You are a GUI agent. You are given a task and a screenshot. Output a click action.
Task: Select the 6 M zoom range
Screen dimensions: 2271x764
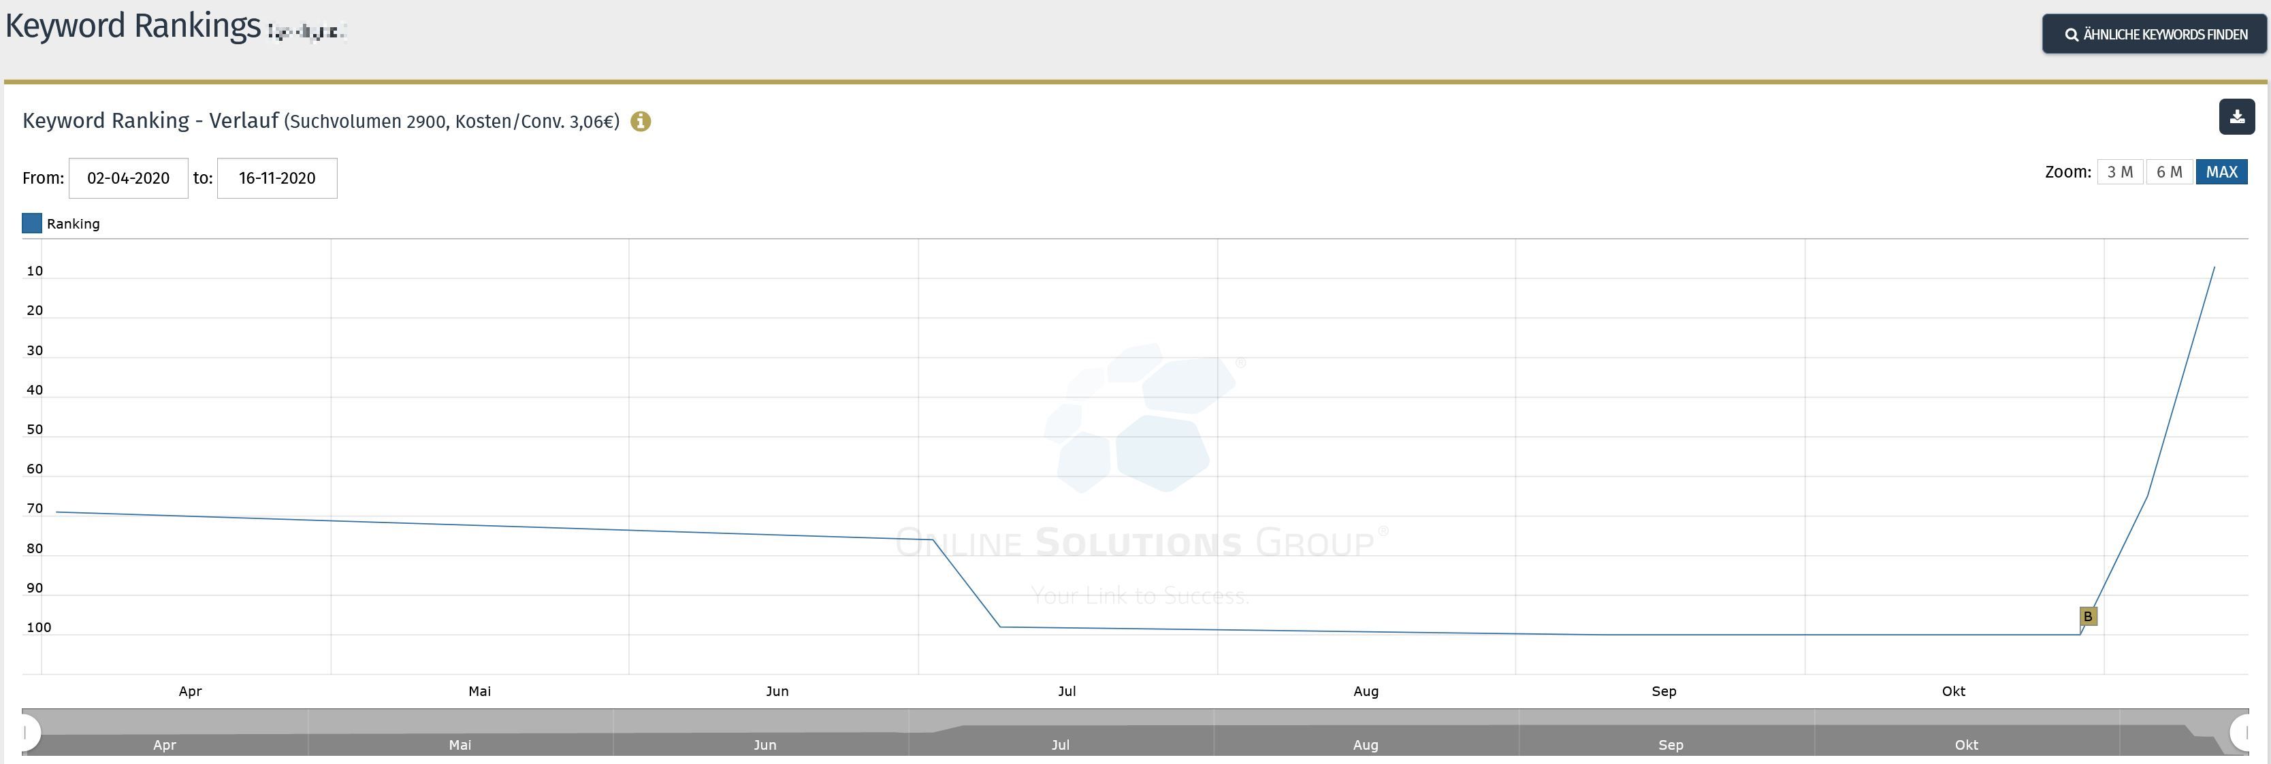point(2170,171)
